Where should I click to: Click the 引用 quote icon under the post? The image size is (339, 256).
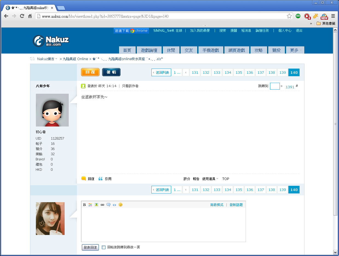click(x=100, y=179)
